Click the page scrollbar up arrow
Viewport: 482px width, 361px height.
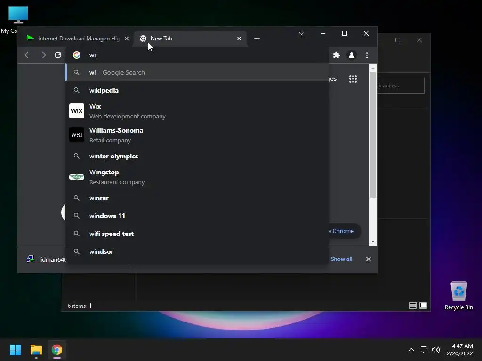point(373,68)
